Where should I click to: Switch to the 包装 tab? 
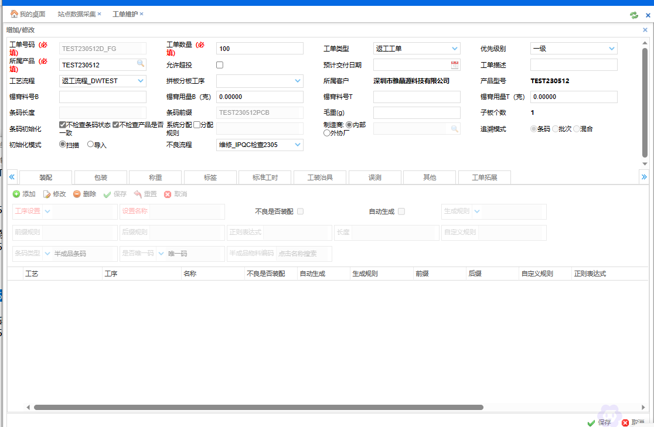100,177
